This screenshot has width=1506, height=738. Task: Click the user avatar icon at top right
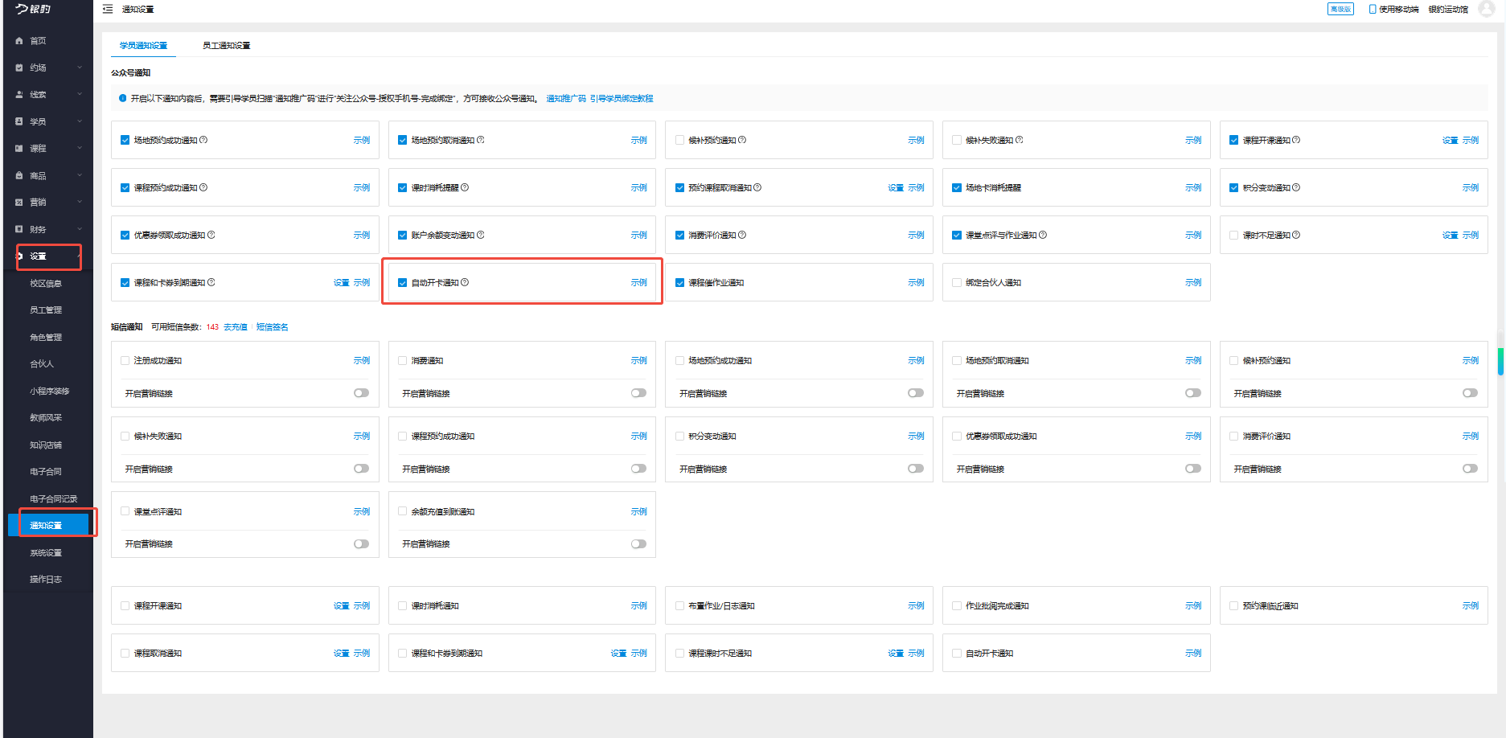pyautogui.click(x=1486, y=9)
